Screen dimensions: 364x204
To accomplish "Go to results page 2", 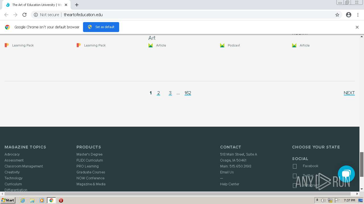I will [158, 93].
